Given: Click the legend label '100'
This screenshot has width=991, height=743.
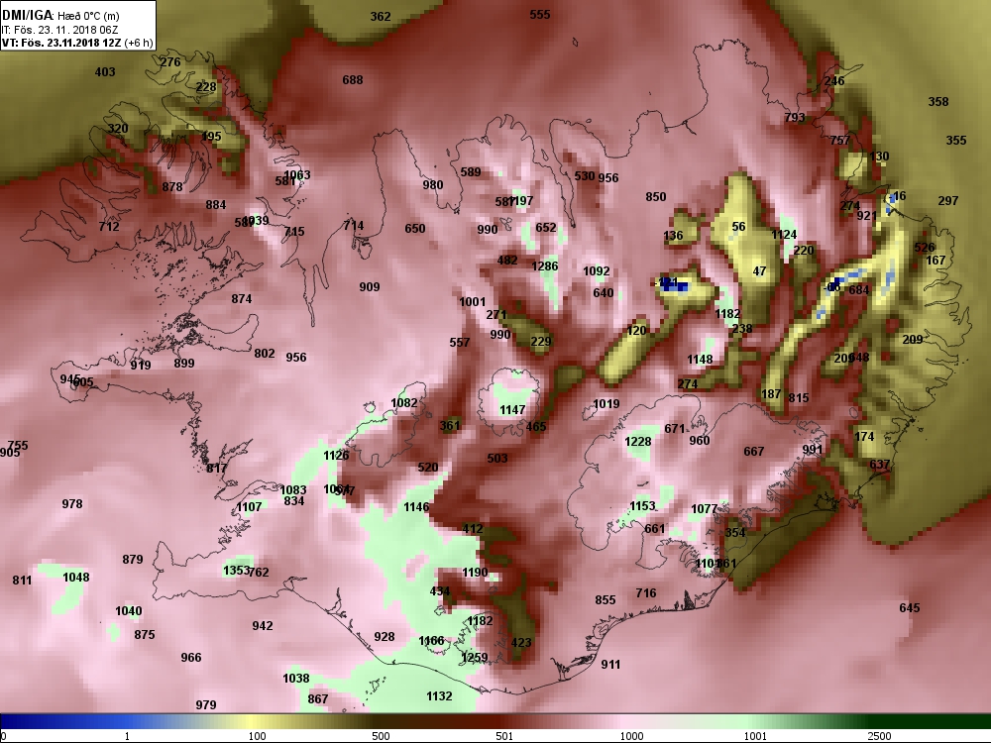Looking at the screenshot, I should [257, 736].
